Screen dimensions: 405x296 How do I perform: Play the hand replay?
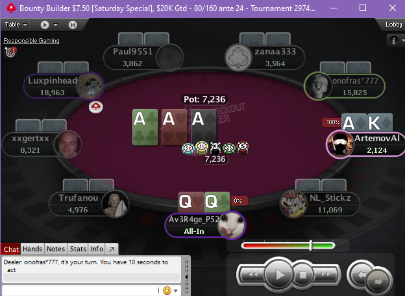point(279,275)
